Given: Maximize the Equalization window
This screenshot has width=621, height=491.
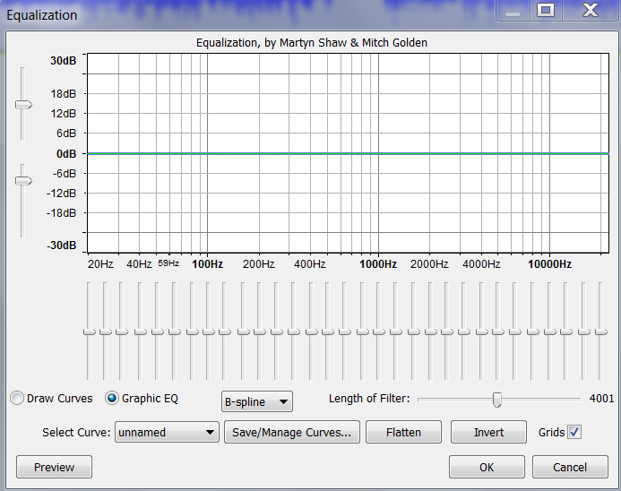Looking at the screenshot, I should tap(546, 10).
